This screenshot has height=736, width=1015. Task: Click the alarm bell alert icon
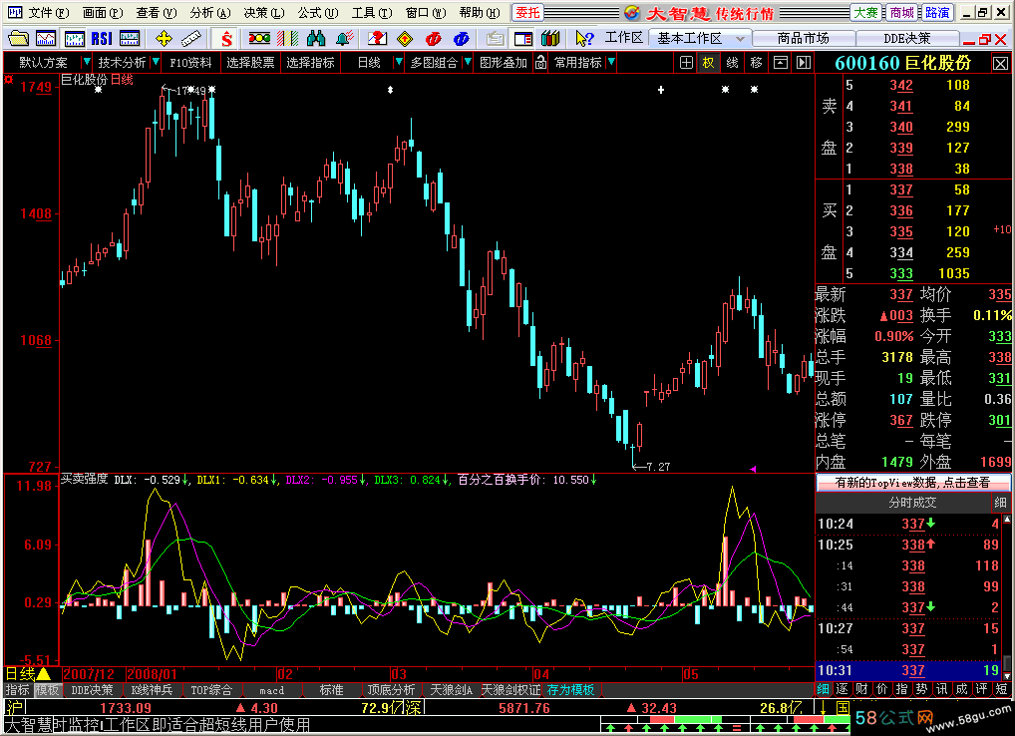(345, 38)
